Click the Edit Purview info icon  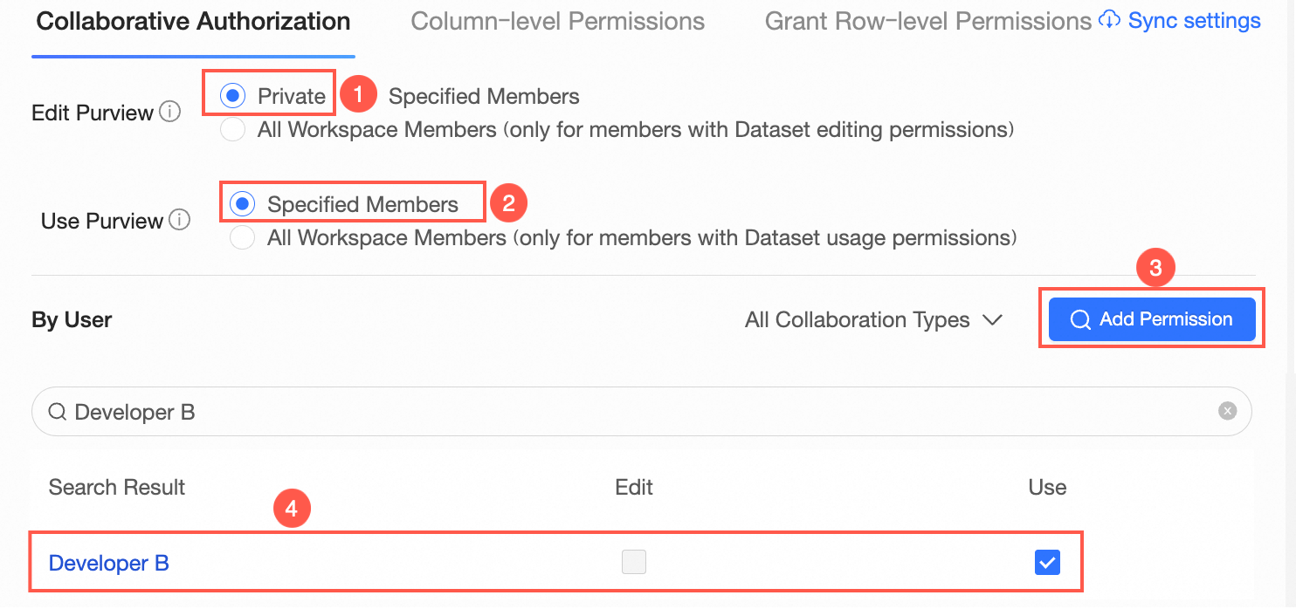[171, 113]
